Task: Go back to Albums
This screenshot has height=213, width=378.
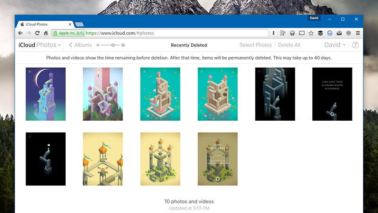Action: (80, 45)
